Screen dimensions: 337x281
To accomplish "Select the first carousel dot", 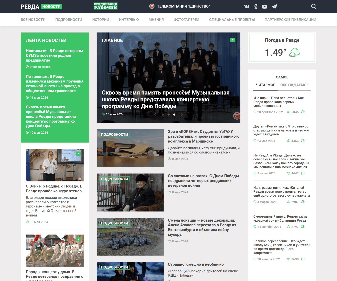I will (163, 115).
